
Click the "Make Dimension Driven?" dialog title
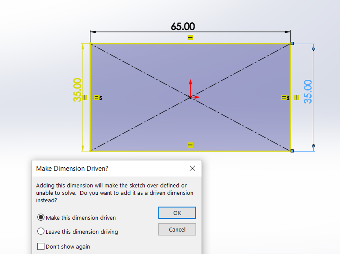pos(72,168)
